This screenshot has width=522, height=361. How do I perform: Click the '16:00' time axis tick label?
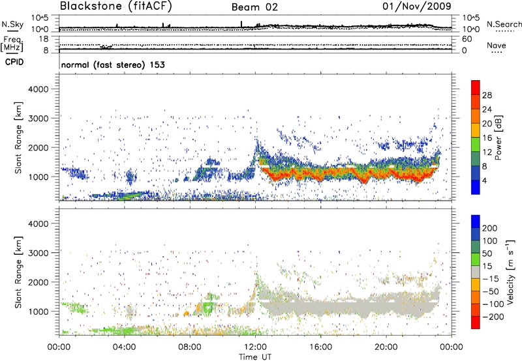tap(320, 347)
